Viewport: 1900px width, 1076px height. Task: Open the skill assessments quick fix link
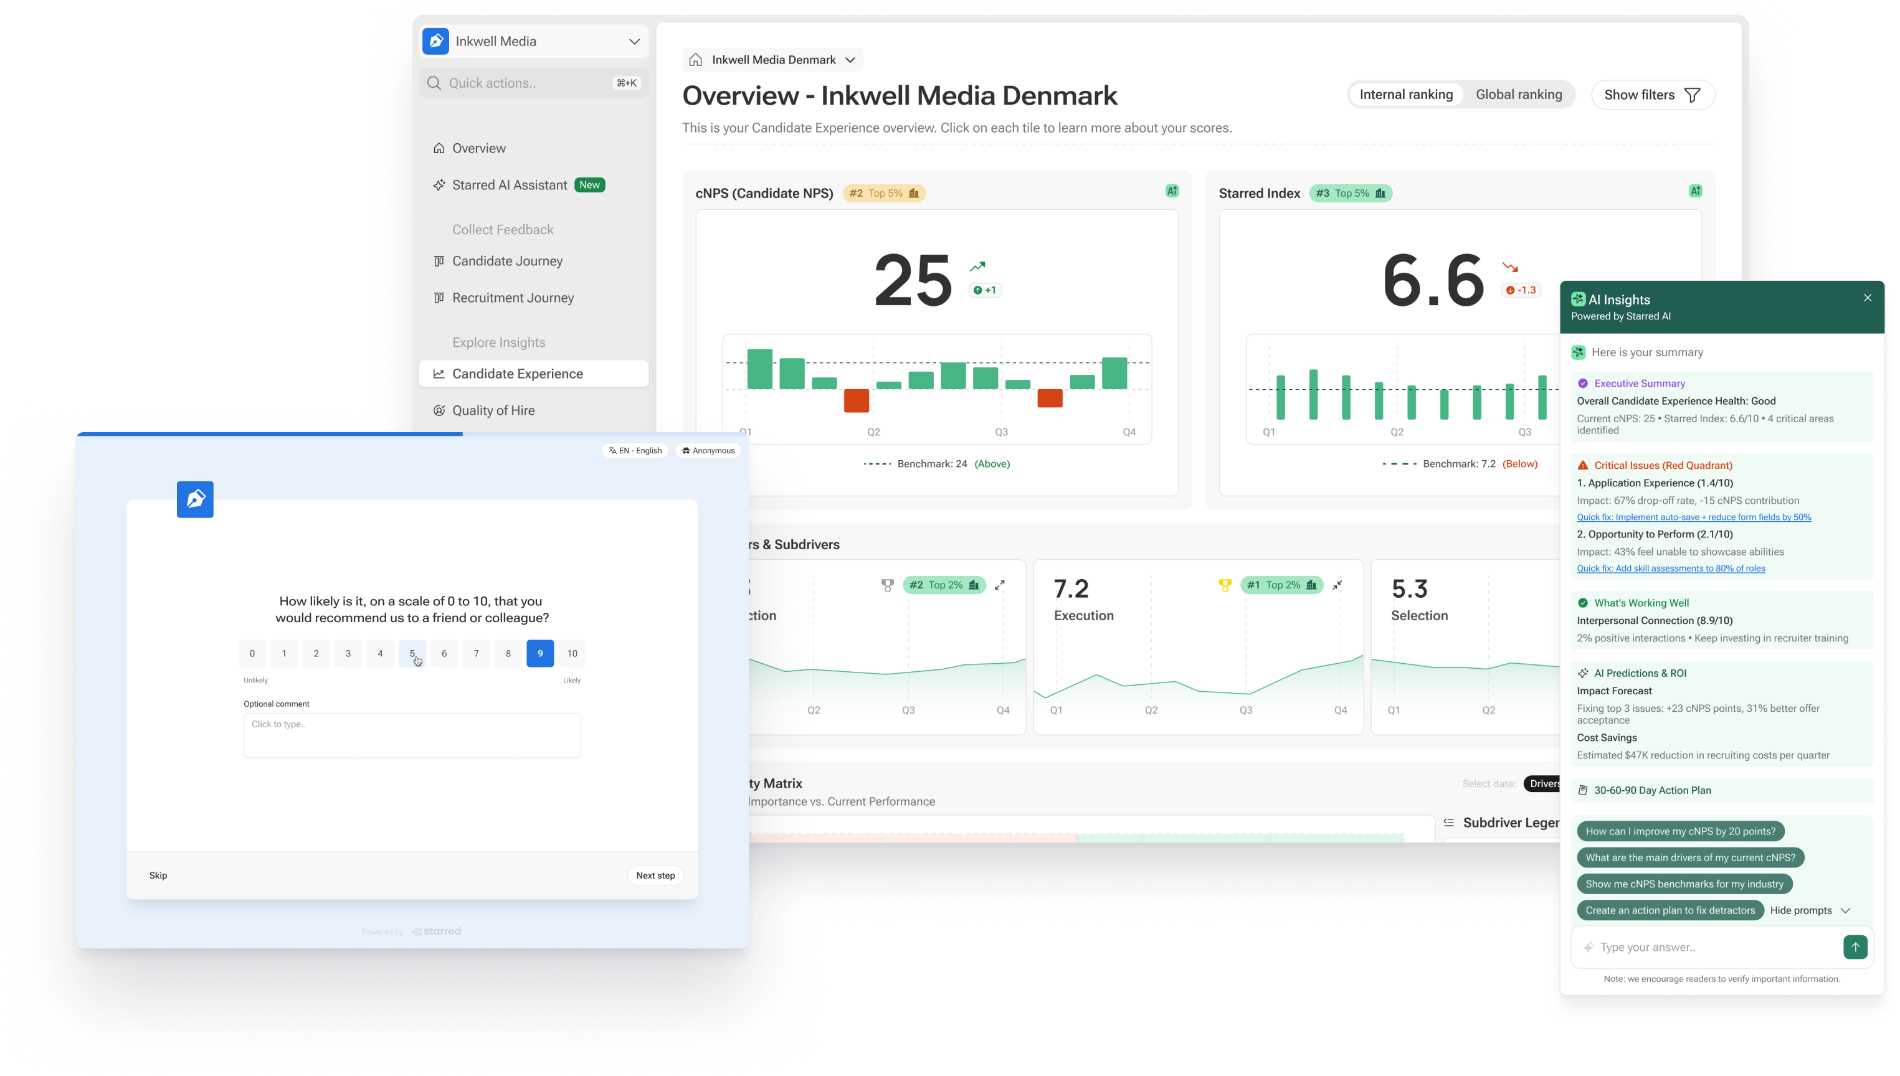[1670, 569]
